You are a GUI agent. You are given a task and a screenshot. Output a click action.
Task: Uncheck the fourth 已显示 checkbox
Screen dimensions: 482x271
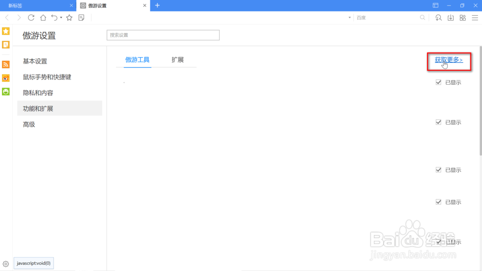(x=438, y=202)
